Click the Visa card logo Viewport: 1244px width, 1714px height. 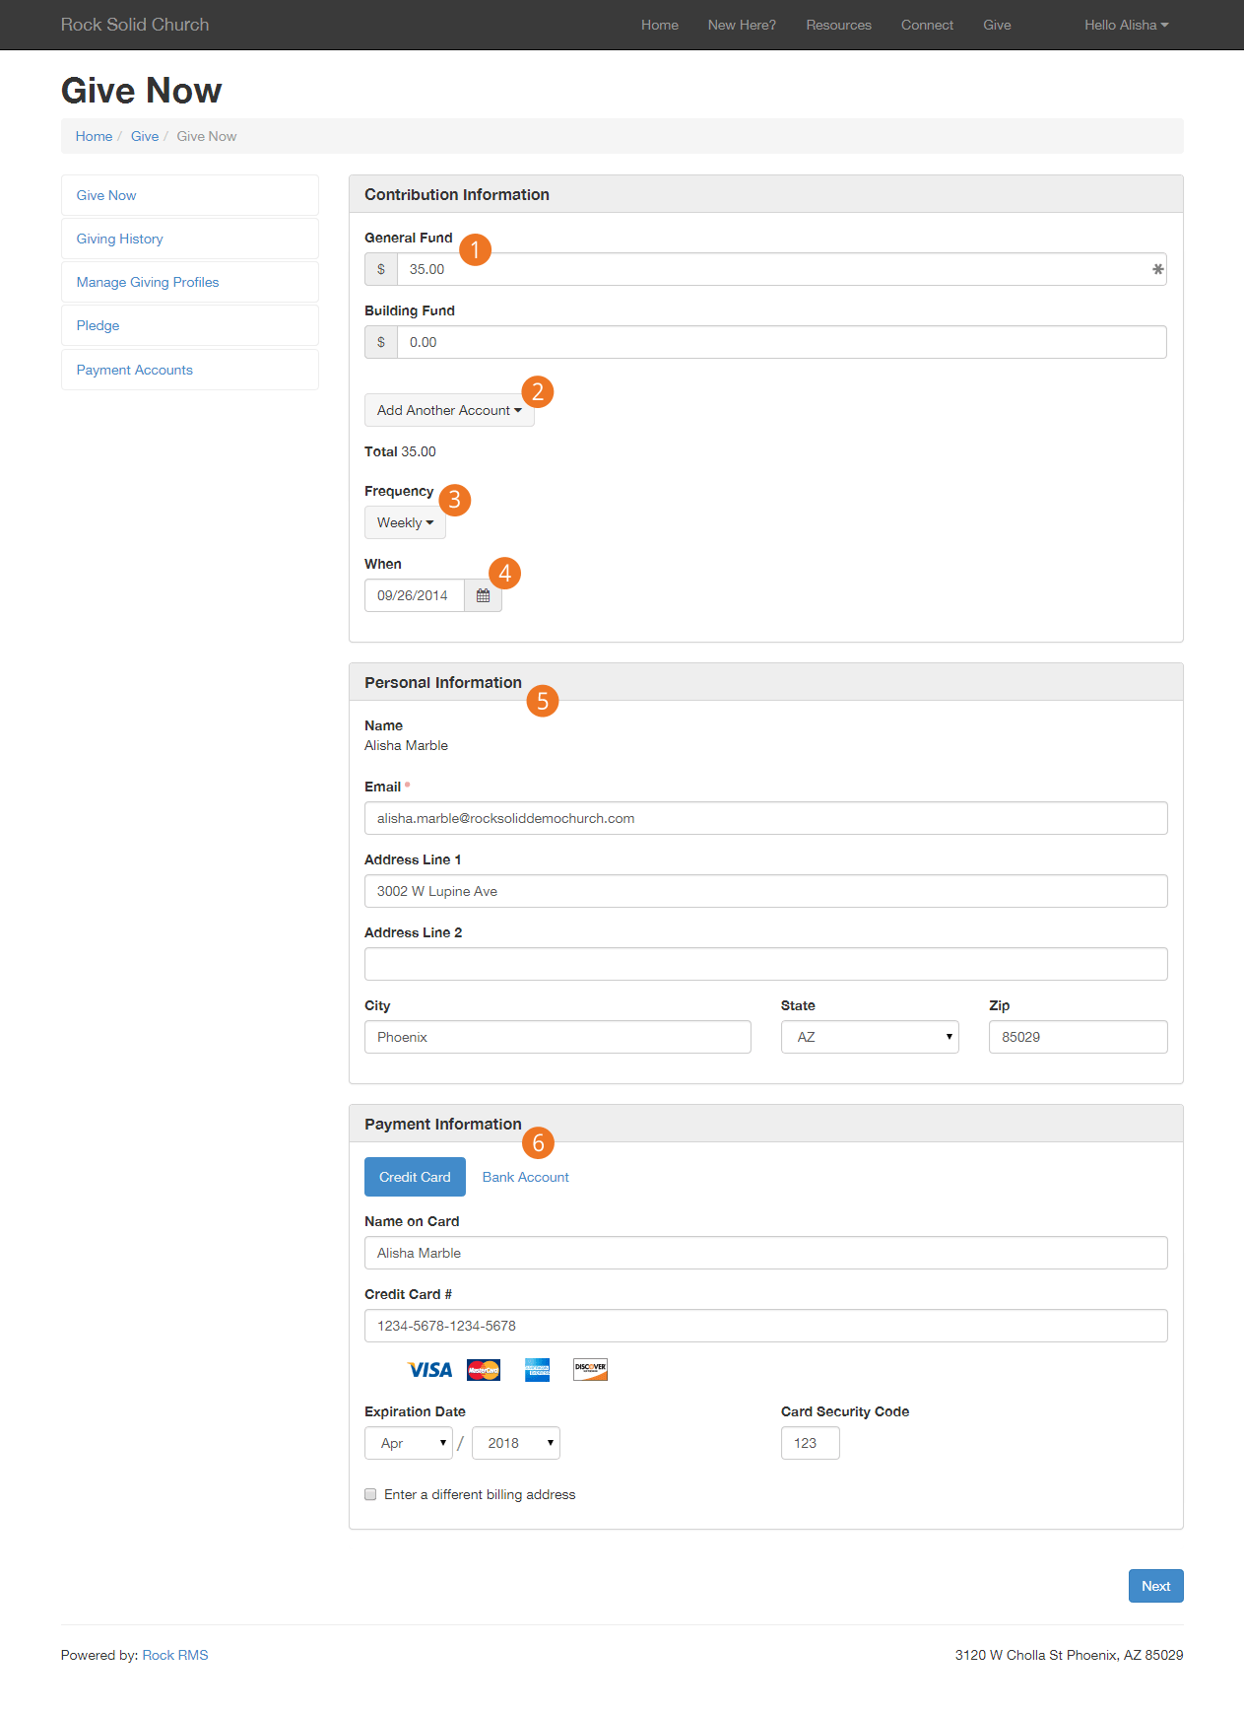pos(429,1370)
